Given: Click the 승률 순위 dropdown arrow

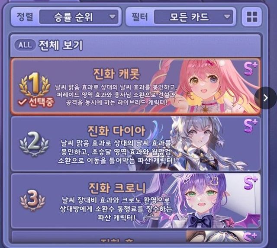Looking at the screenshot, I should click(112, 17).
